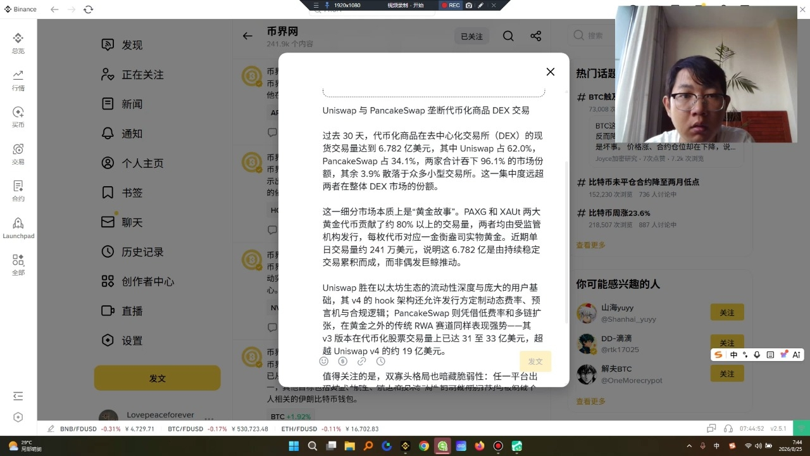Screen dimensions: 810x456
Task: Insert a link in the post editor
Action: tap(361, 361)
